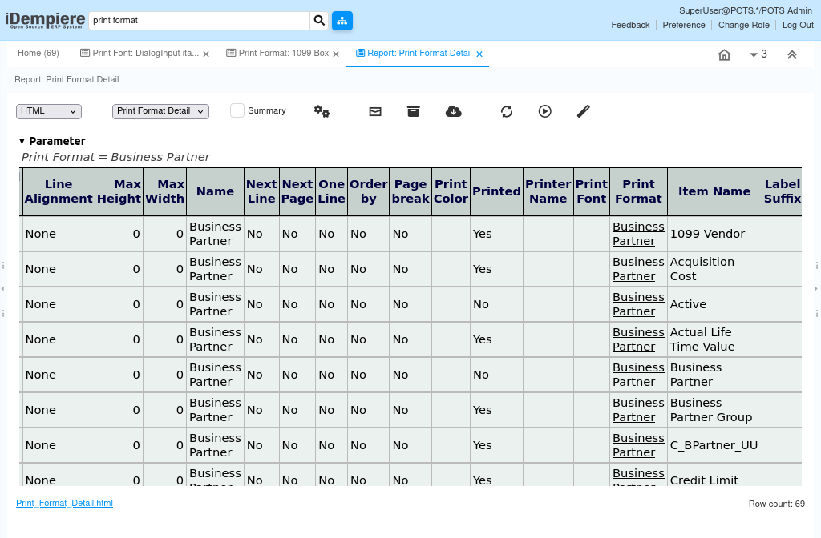Click the Printer Name column header
821x538 pixels.
click(x=548, y=191)
